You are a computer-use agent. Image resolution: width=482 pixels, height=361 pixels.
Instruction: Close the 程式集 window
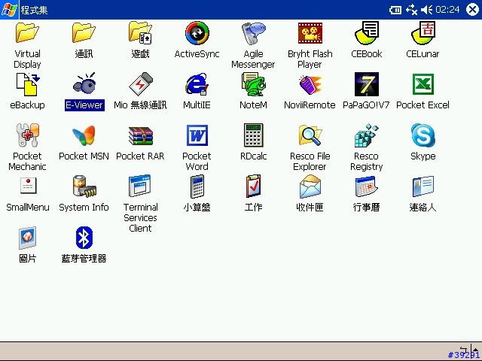click(x=473, y=10)
